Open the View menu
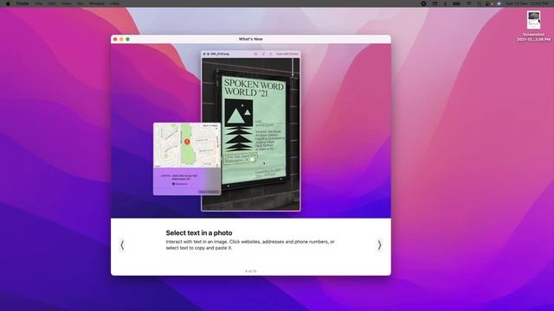Screen dimensions: 554x311 pos(67,3)
